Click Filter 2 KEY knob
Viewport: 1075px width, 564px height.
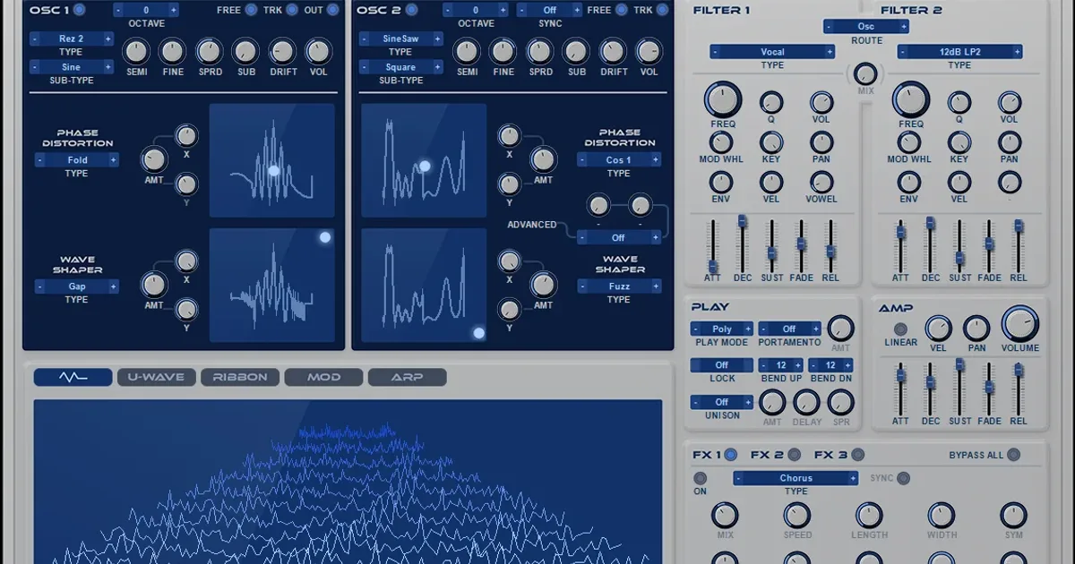click(x=959, y=142)
